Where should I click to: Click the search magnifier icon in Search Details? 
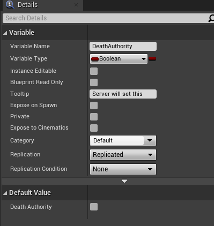tap(211, 18)
